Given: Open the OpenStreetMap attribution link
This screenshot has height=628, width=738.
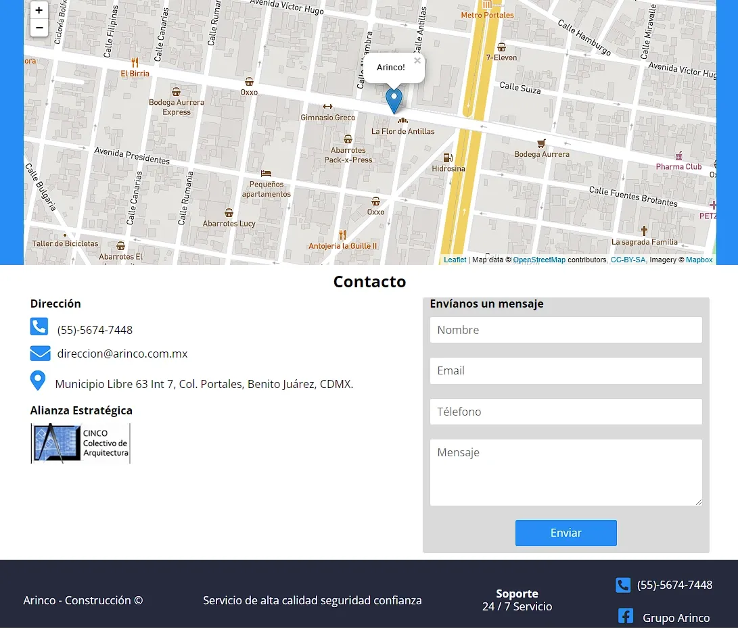Looking at the screenshot, I should point(539,260).
